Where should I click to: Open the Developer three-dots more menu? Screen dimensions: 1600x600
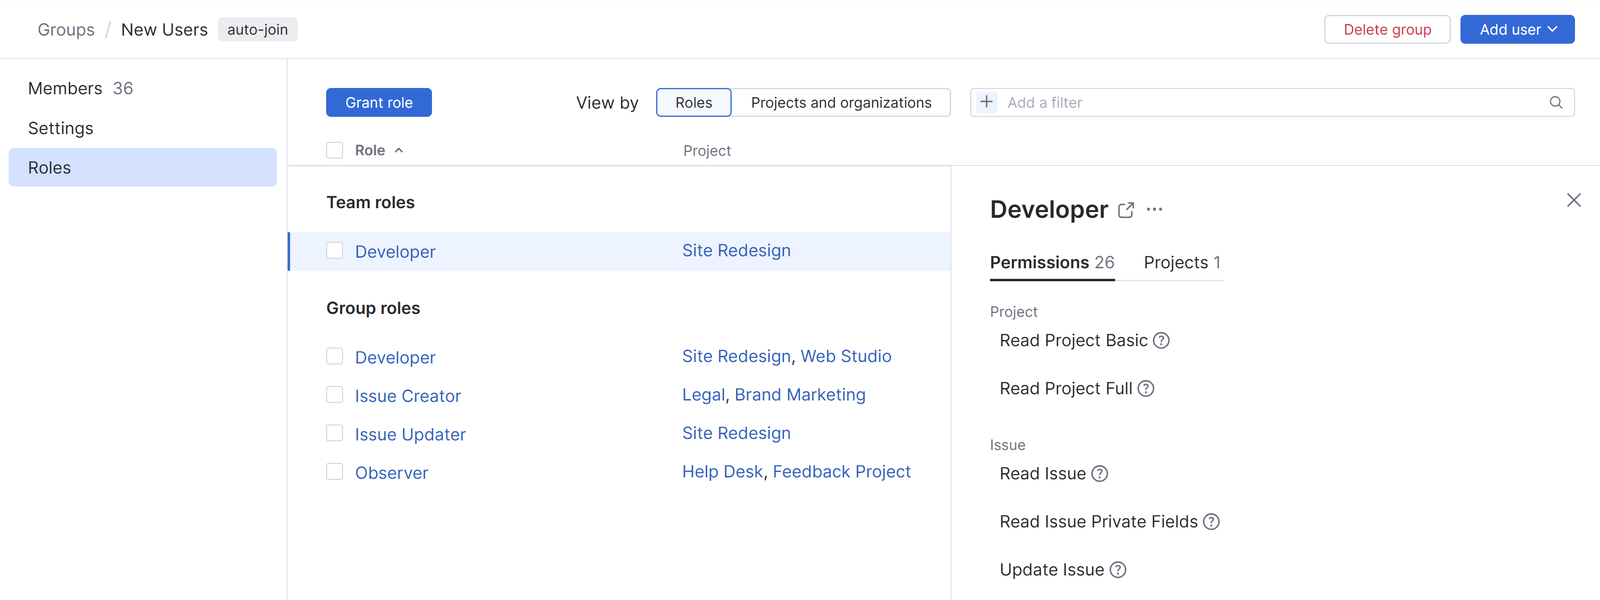(1154, 210)
